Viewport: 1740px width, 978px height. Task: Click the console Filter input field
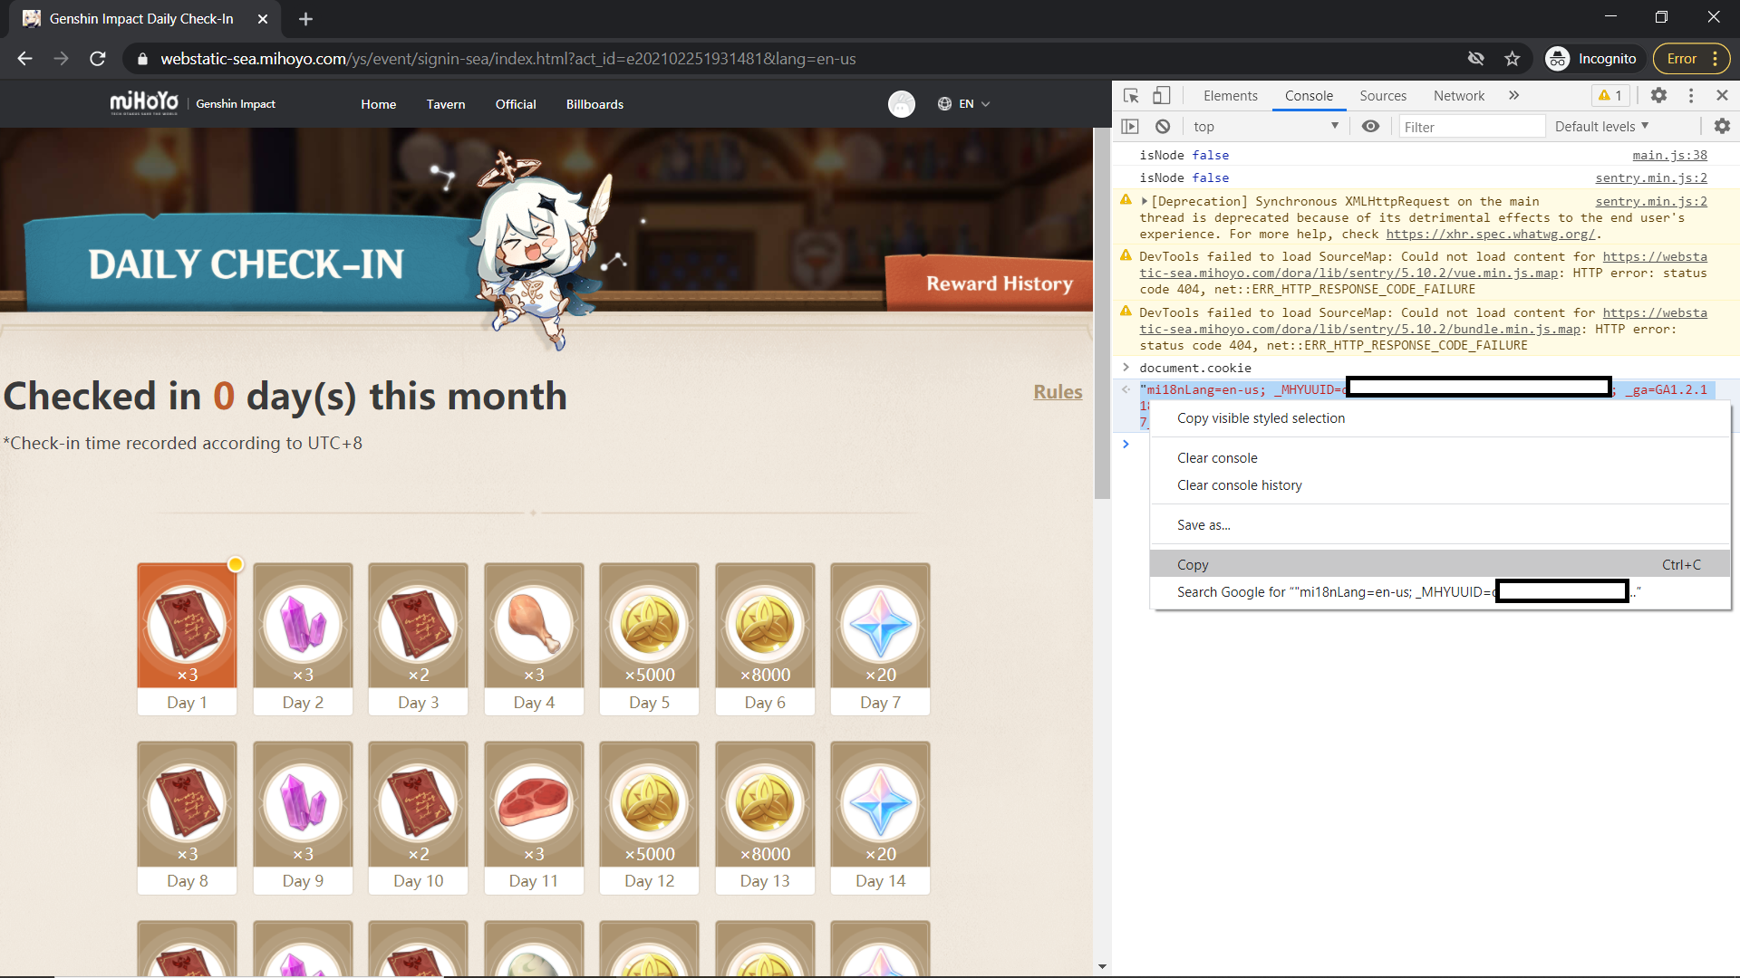1470,127
